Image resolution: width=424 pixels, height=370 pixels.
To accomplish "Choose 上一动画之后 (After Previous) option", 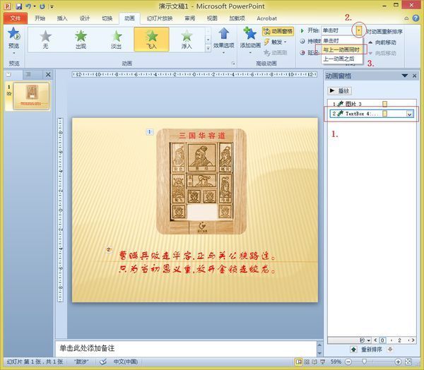I will pyautogui.click(x=342, y=59).
